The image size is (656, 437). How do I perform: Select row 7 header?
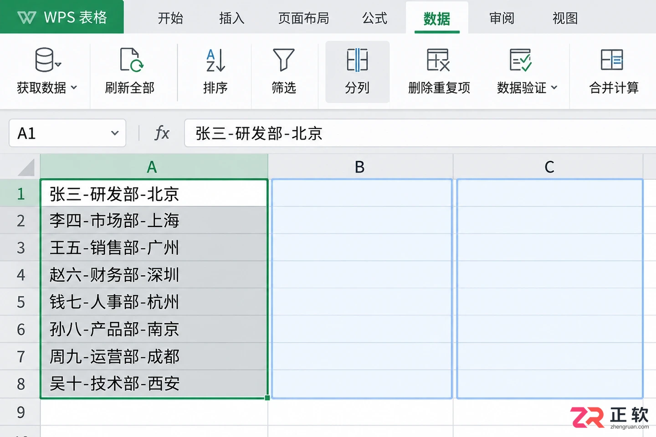20,356
